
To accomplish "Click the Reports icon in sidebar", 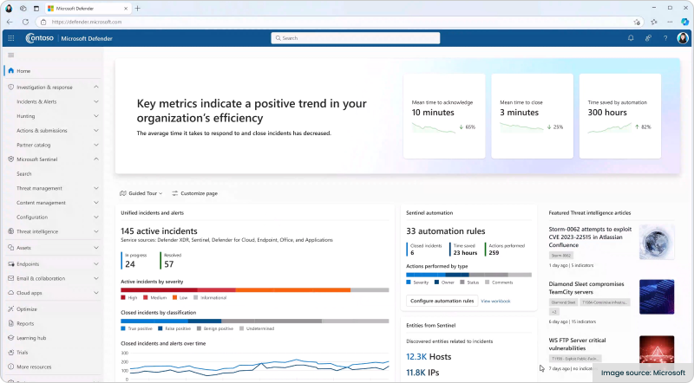I will 11,323.
